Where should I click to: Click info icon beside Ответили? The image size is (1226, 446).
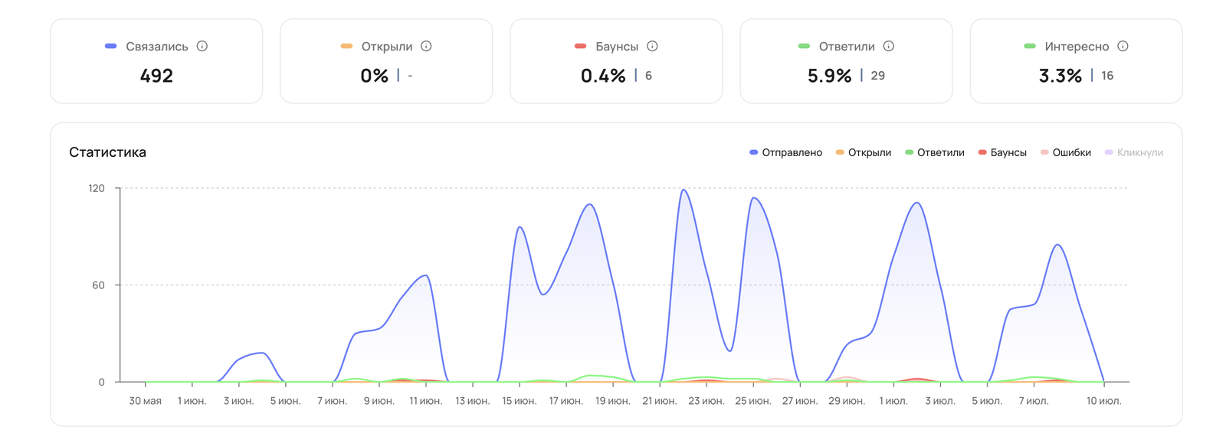click(888, 46)
